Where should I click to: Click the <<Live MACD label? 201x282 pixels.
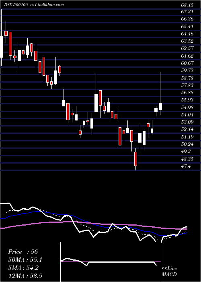click(x=169, y=272)
